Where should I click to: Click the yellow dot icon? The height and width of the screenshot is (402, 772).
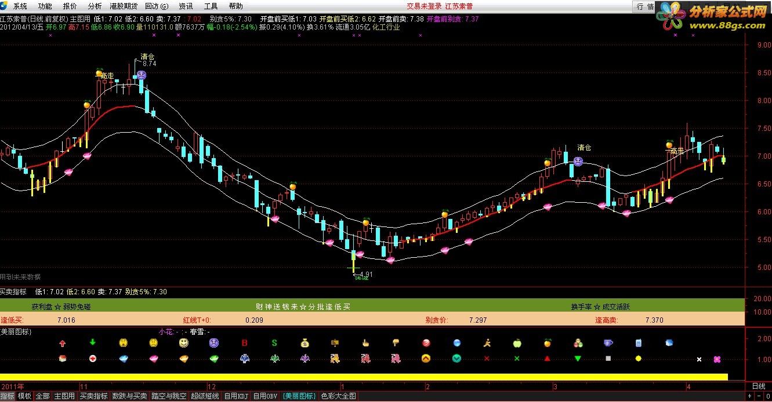pos(639,359)
